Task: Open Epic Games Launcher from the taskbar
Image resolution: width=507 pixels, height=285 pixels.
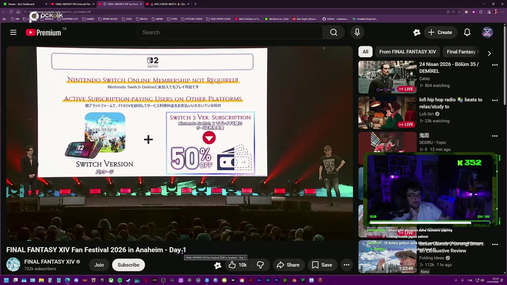Action: click(x=102, y=281)
